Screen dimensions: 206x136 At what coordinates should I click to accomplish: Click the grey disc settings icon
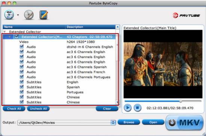[x=29, y=15]
